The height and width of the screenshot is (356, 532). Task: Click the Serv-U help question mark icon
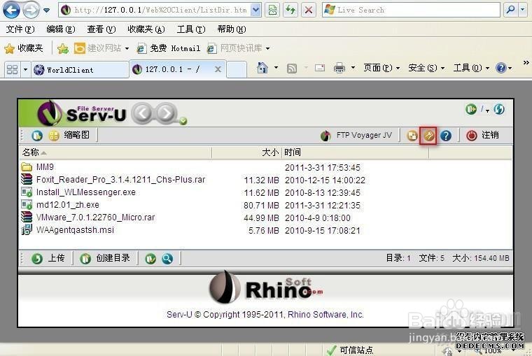pyautogui.click(x=446, y=136)
